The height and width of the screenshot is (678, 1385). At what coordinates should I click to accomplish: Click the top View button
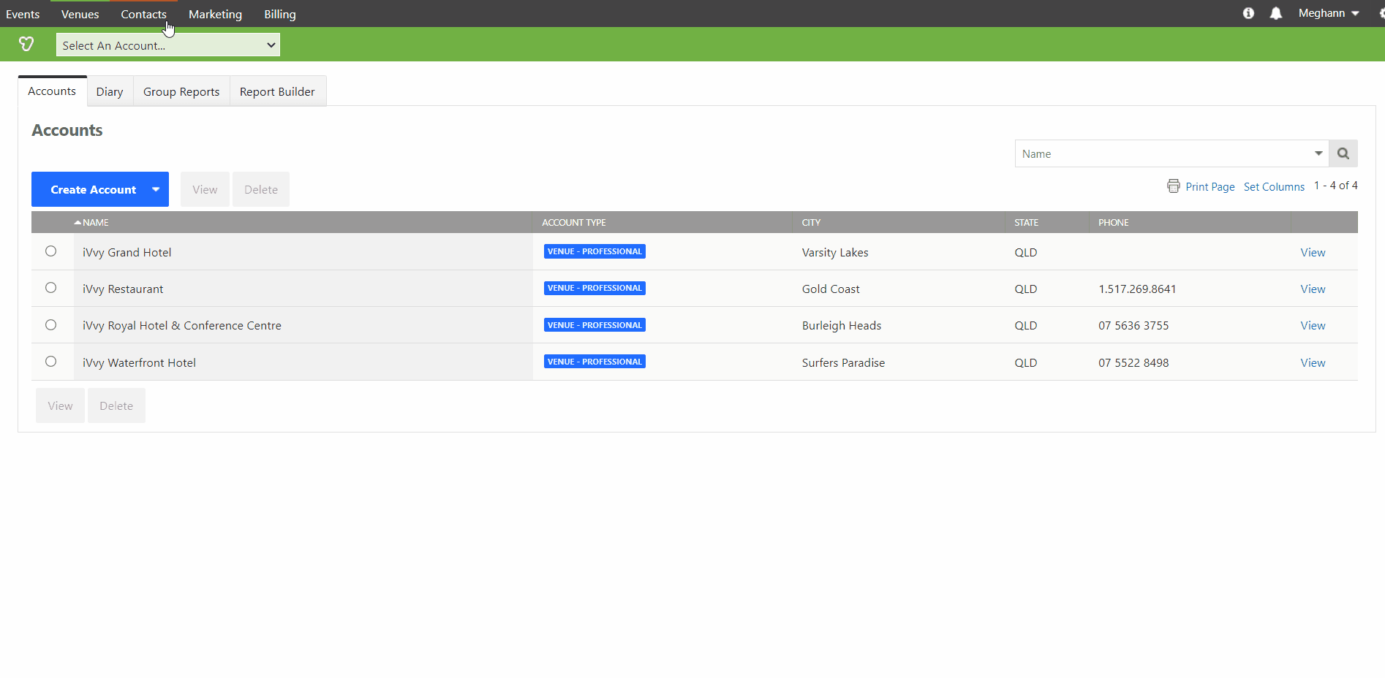click(x=205, y=189)
